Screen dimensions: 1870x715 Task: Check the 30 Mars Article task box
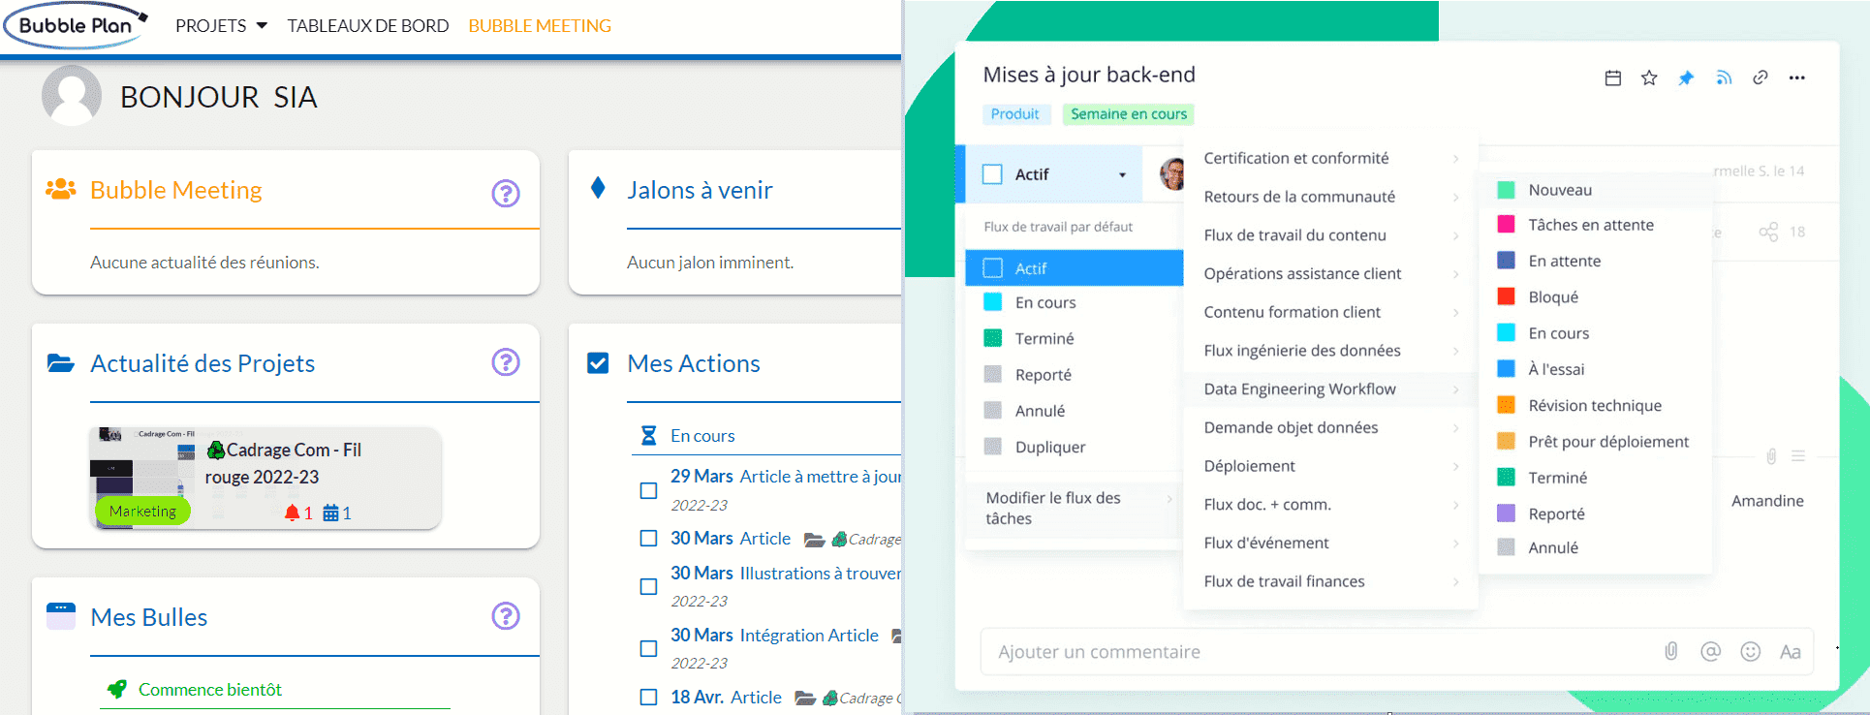click(x=649, y=539)
